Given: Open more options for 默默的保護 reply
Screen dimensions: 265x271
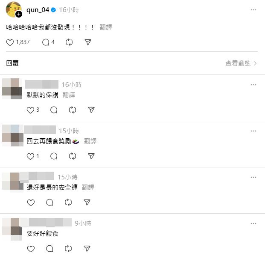Looking at the screenshot, I should click(253, 85).
